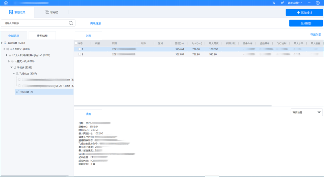Open the 辅助功能 dropdown menu
The width and height of the screenshot is (324, 177).
(295, 3)
